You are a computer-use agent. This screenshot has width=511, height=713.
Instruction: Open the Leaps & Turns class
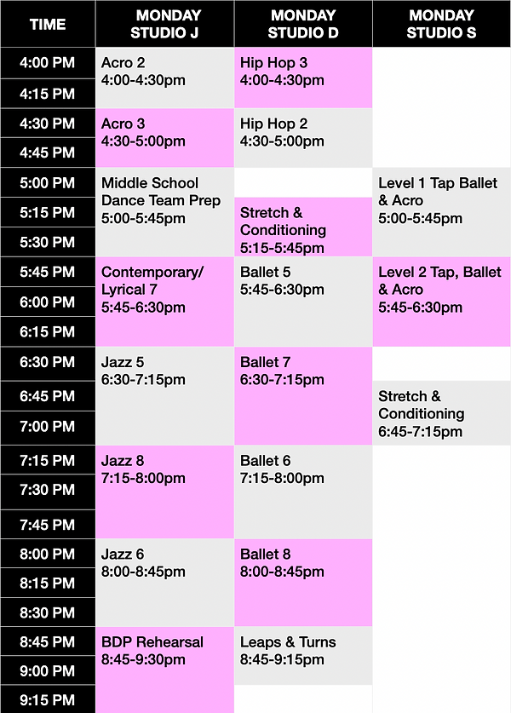303,655
